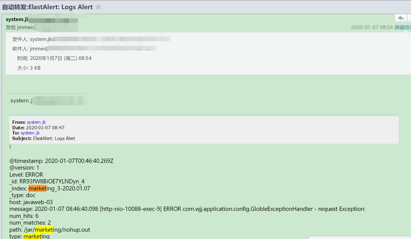Click the type: marketing line

(29, 237)
